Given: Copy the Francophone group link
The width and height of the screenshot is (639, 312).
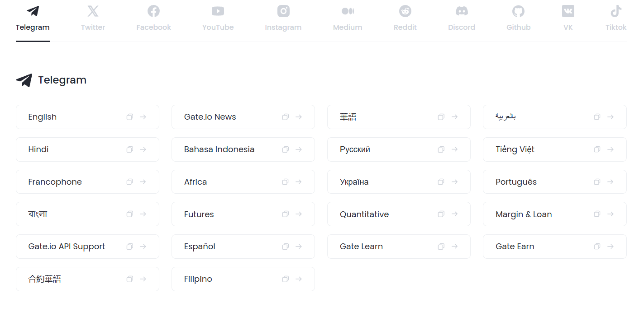Looking at the screenshot, I should 130,182.
